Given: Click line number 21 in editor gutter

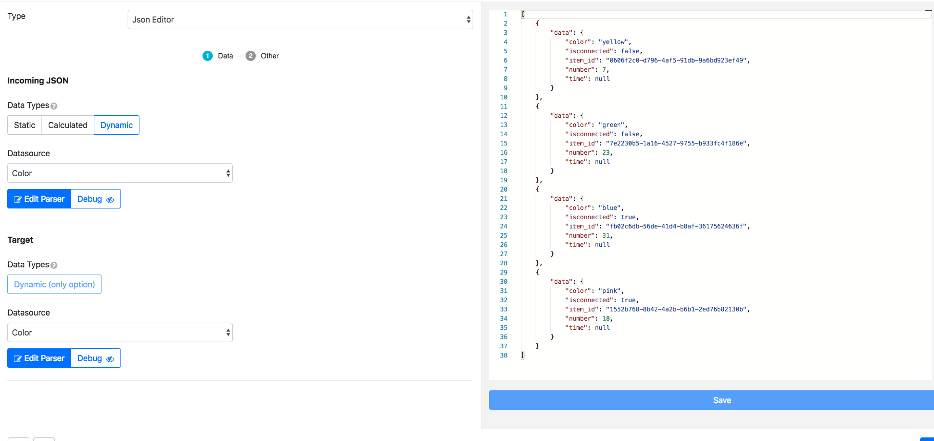Looking at the screenshot, I should (503, 199).
